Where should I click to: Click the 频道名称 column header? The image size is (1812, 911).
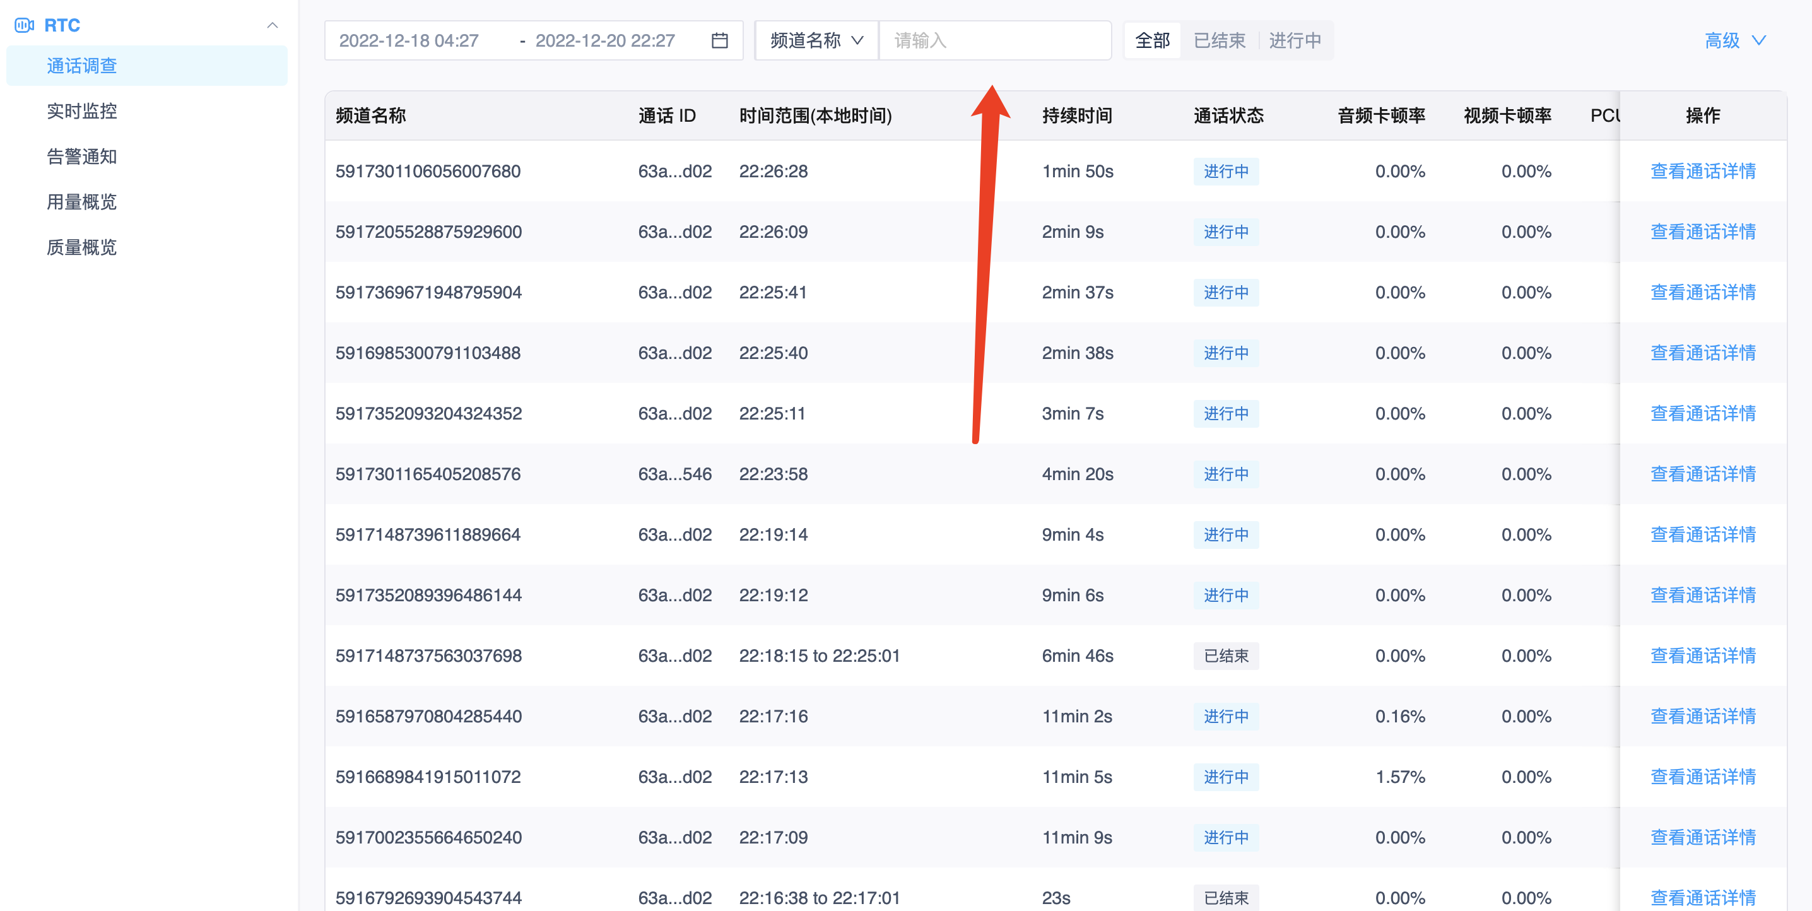pyautogui.click(x=371, y=115)
